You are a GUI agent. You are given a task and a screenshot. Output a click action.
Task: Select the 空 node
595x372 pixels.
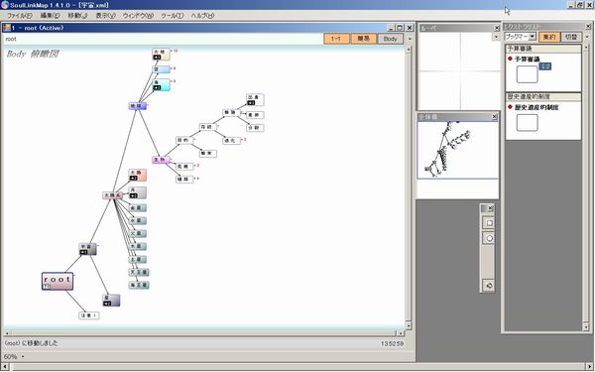(162, 69)
